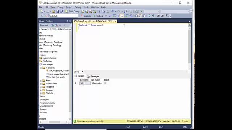Image resolution: width=232 pixels, height=130 pixels.
Task: Click the Execute button
Action: (86, 16)
